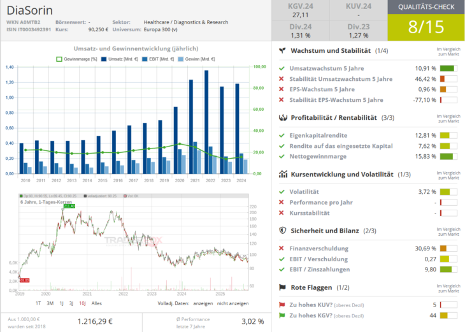Click the red cross beside Kursstabilität

[x=282, y=213]
